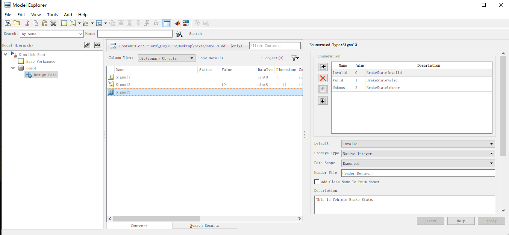
Task: Open the MATLAB desktop via its toolbar icon
Action: 177,23
